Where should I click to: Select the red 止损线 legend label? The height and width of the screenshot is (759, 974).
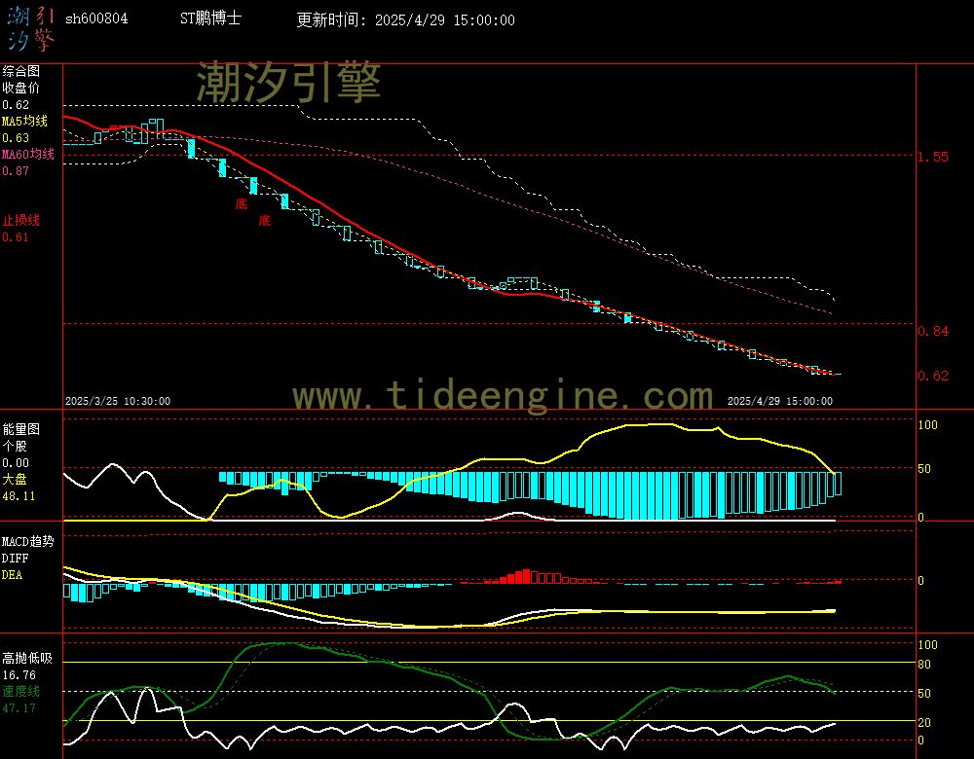[x=21, y=220]
